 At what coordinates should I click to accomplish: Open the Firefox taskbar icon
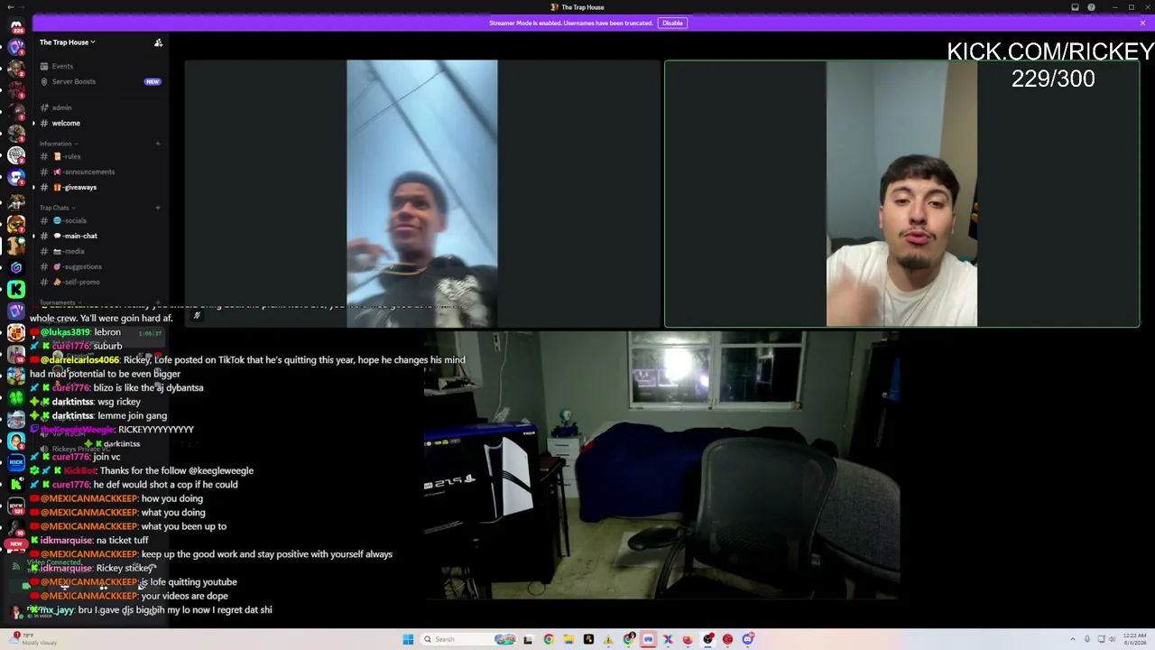(688, 639)
